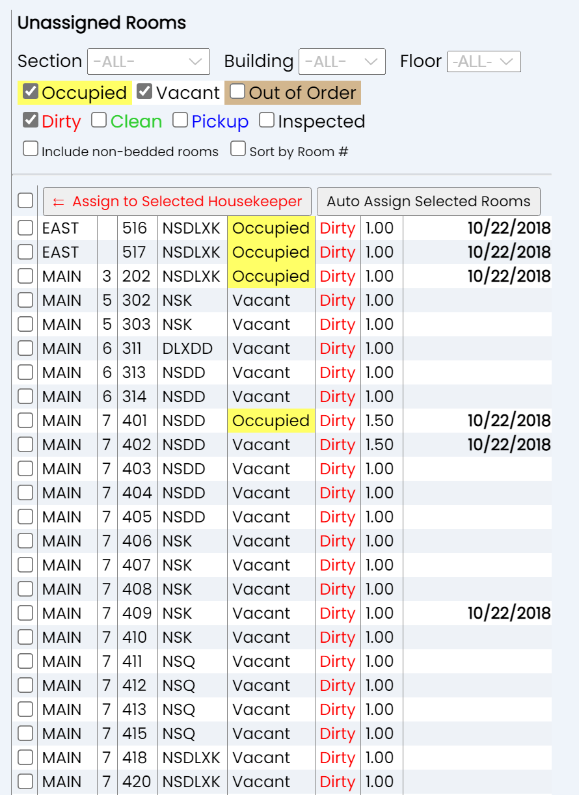The width and height of the screenshot is (579, 795).
Task: Enable the Inspected status filter
Action: tap(267, 120)
